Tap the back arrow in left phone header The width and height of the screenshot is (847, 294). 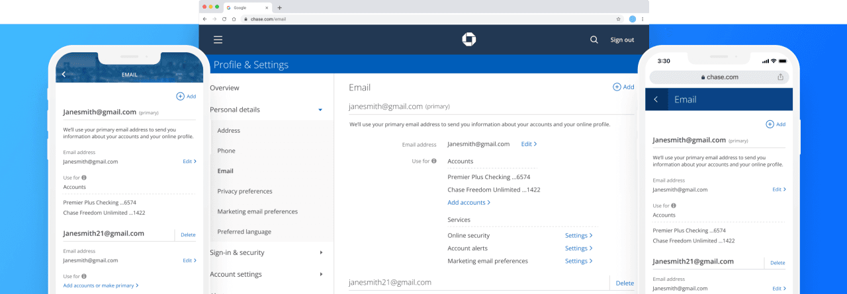pos(64,75)
